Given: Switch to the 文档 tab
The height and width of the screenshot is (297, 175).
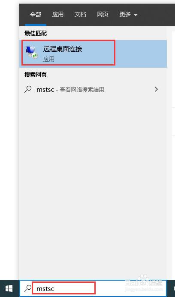Looking at the screenshot, I should tap(80, 14).
